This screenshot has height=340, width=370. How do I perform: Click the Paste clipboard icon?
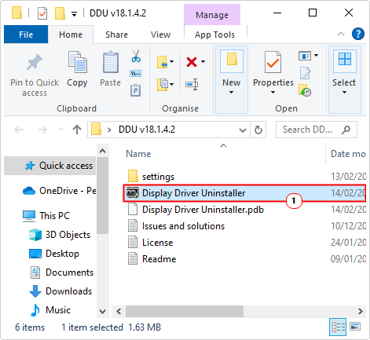[110, 62]
